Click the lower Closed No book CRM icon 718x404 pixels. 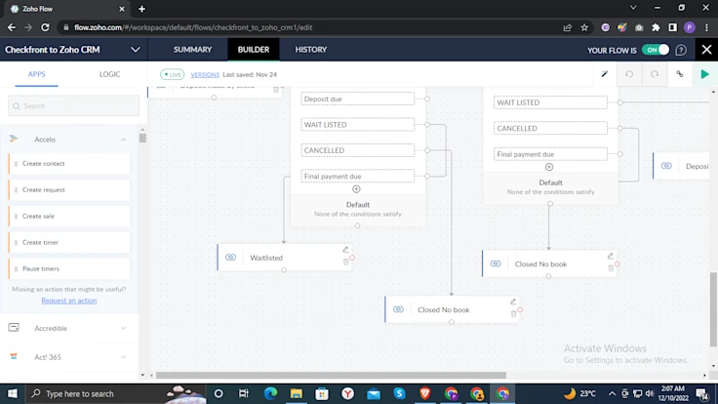pos(398,309)
